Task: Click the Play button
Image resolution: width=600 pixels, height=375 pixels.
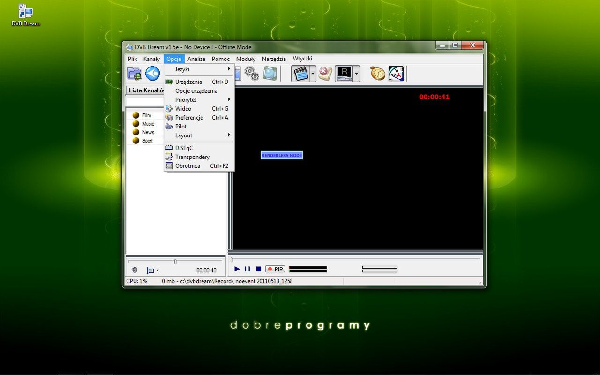Action: pos(237,269)
